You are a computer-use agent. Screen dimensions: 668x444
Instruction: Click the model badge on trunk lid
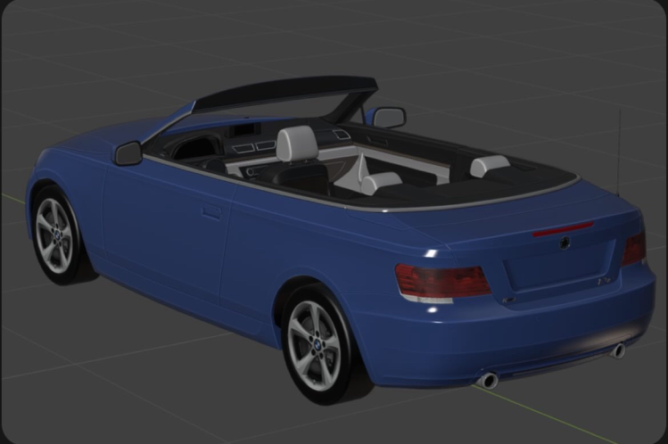click(x=605, y=281)
